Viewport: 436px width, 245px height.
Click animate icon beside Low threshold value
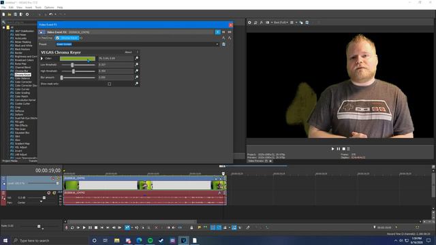point(136,65)
